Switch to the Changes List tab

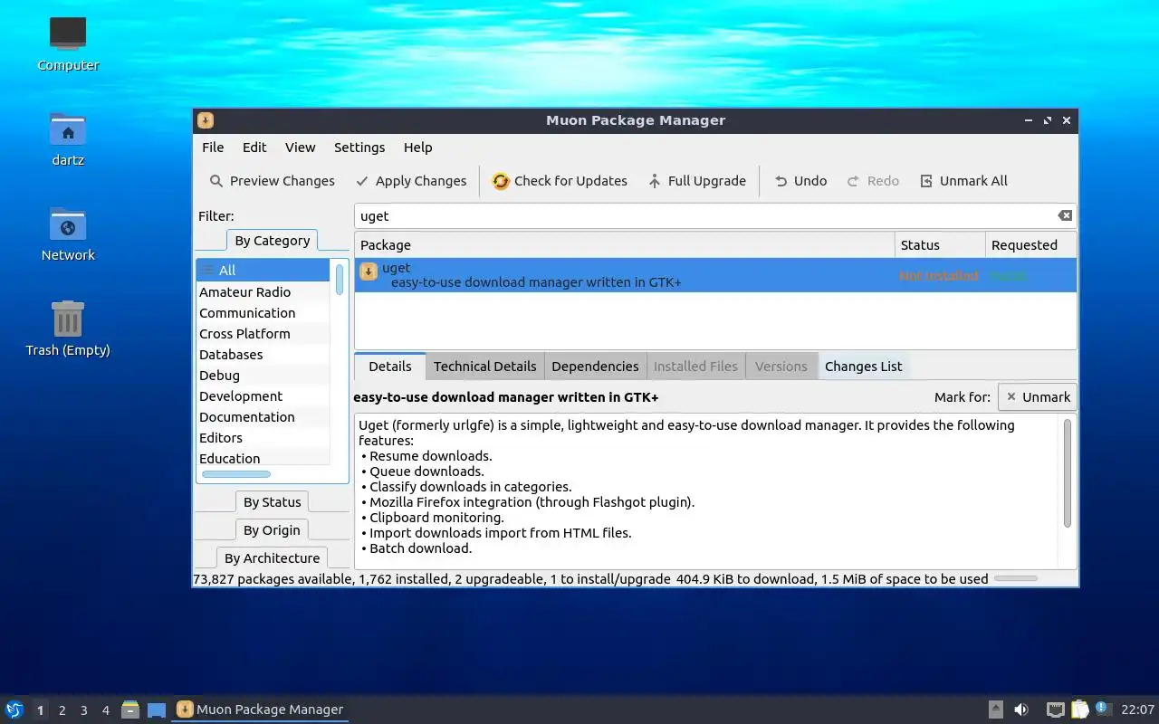coord(863,367)
